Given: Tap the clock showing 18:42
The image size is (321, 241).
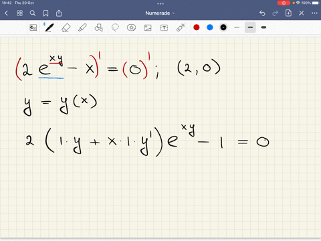Looking at the screenshot, I should pos(7,3).
